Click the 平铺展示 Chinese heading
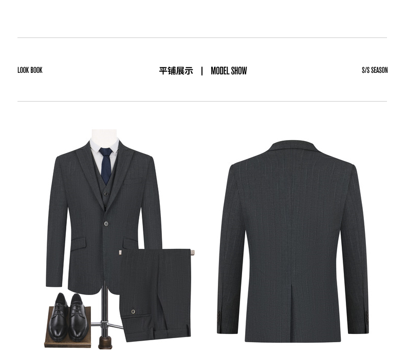The width and height of the screenshot is (406, 354). coord(176,71)
